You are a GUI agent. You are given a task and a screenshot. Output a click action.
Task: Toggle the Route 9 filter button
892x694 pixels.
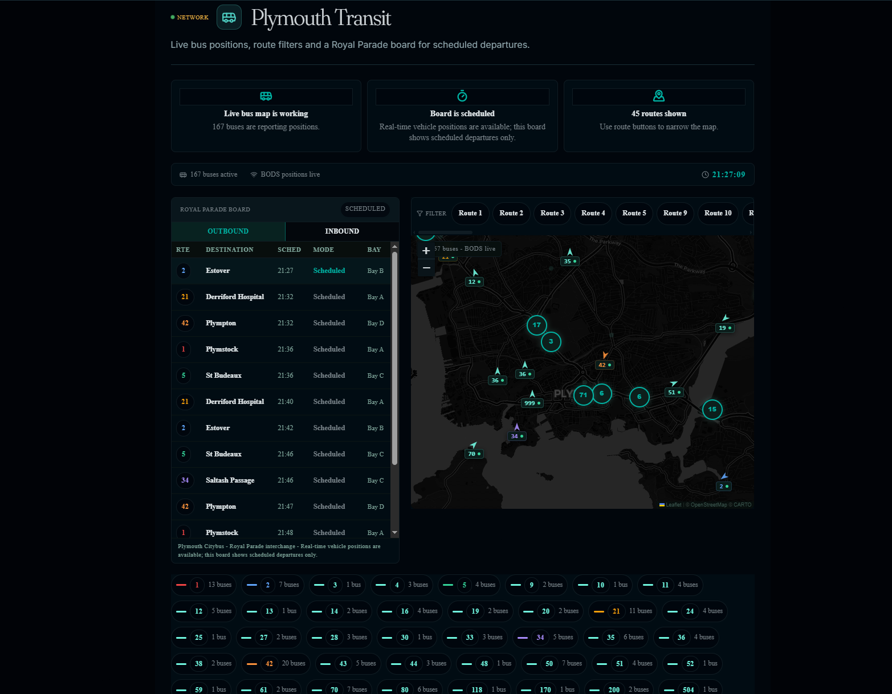tap(675, 213)
